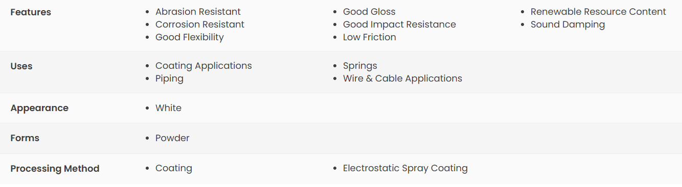The height and width of the screenshot is (187, 682).
Task: Click the Good Flexibility text
Action: [x=190, y=37]
